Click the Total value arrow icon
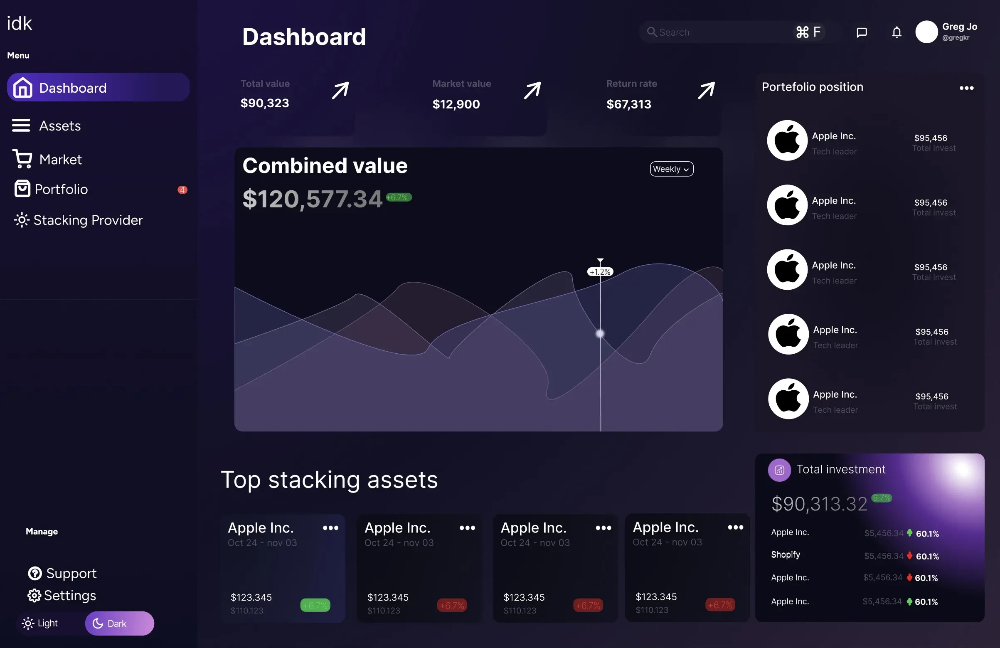The height and width of the screenshot is (648, 1000). pyautogui.click(x=340, y=90)
